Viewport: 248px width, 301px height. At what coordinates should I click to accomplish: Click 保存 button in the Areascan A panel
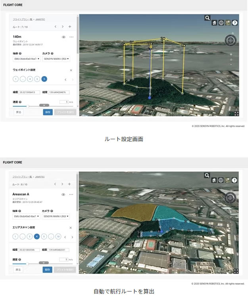click(x=48, y=270)
